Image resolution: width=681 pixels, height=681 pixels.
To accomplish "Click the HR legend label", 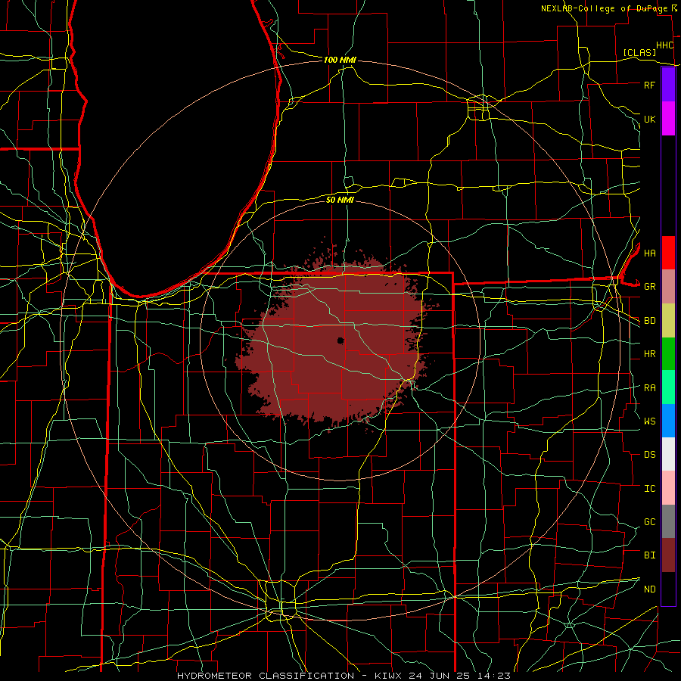I will click(649, 354).
